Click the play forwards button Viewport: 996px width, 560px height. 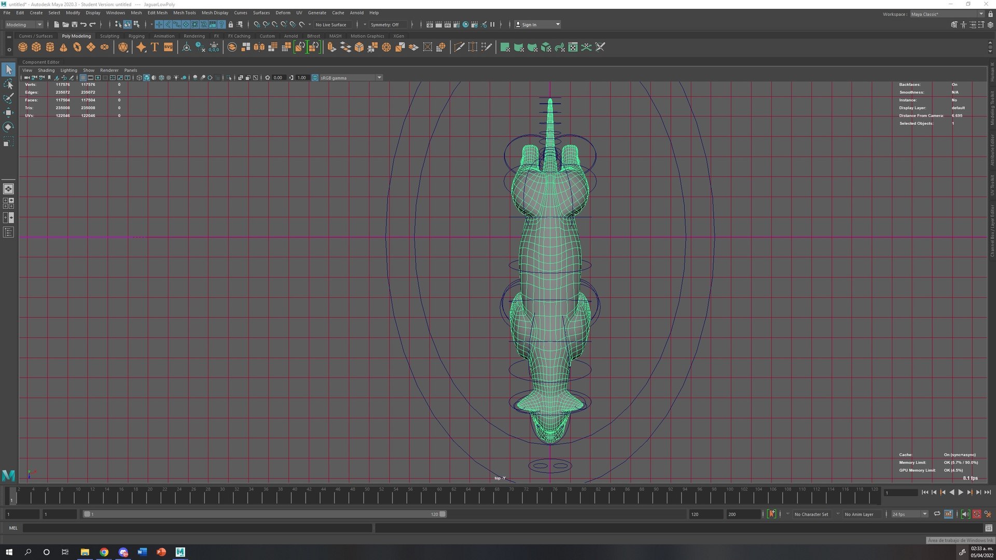961,492
